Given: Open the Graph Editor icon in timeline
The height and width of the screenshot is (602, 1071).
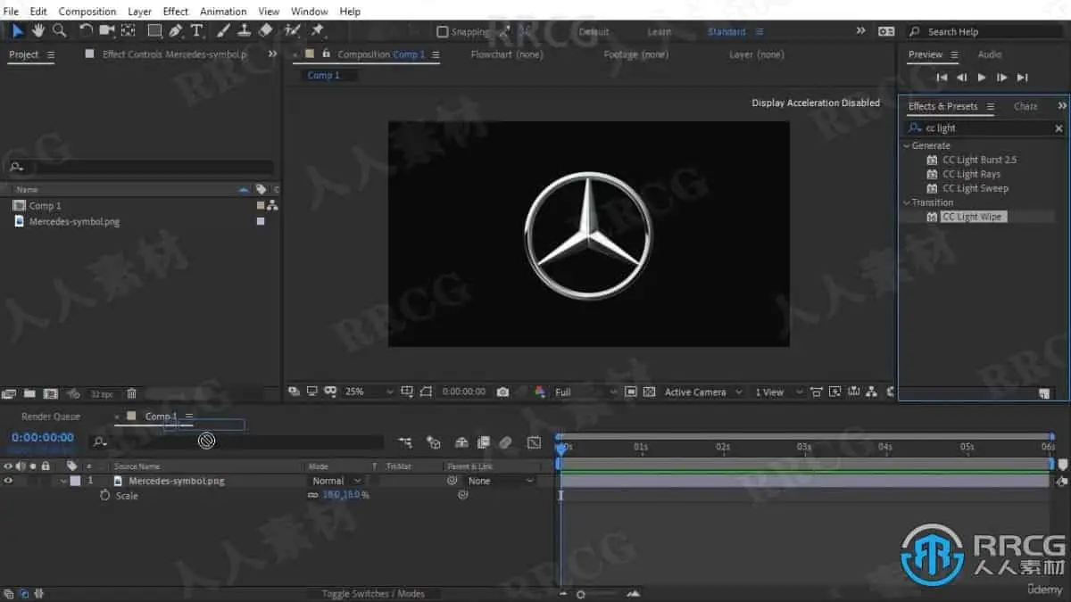Looking at the screenshot, I should pyautogui.click(x=534, y=441).
